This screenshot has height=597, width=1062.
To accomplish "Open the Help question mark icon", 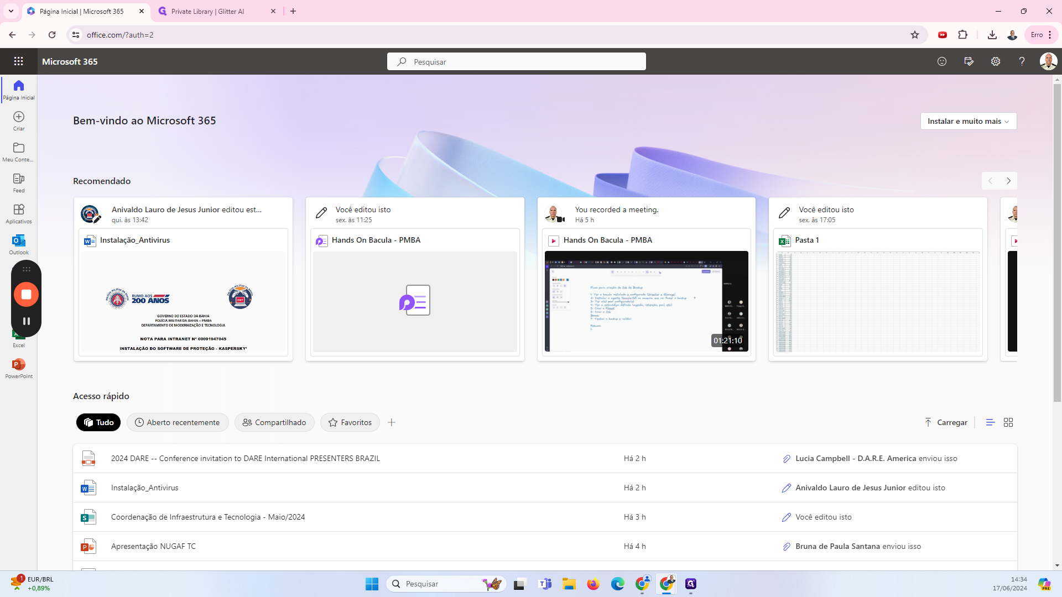I will (1022, 61).
